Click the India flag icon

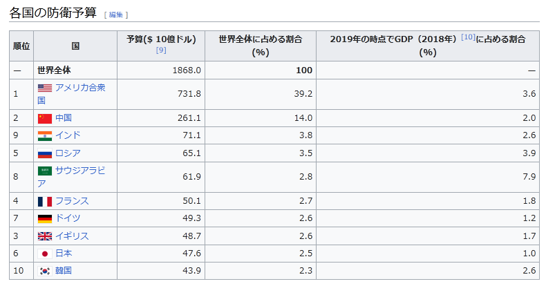[45, 135]
